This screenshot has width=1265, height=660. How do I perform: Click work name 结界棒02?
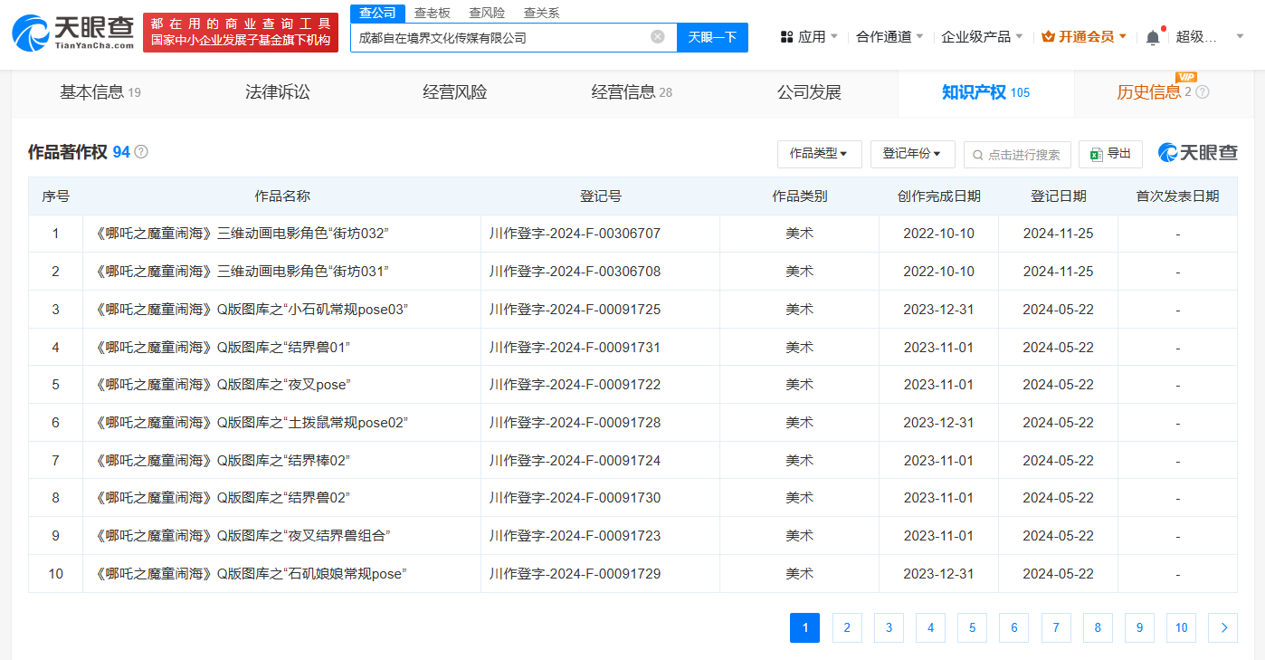pos(223,461)
